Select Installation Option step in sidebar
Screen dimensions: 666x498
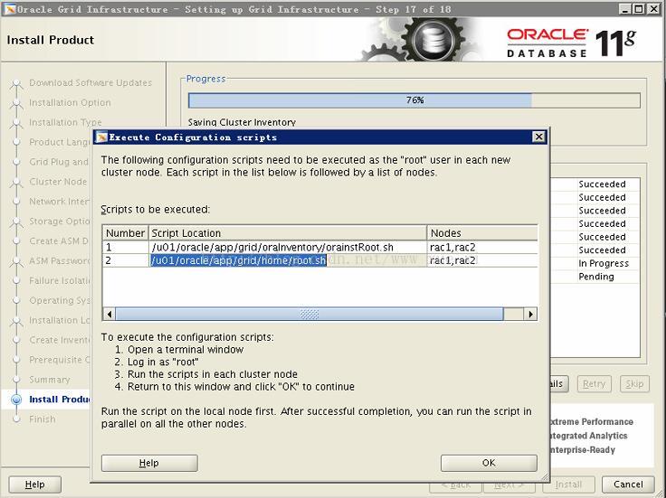70,103
